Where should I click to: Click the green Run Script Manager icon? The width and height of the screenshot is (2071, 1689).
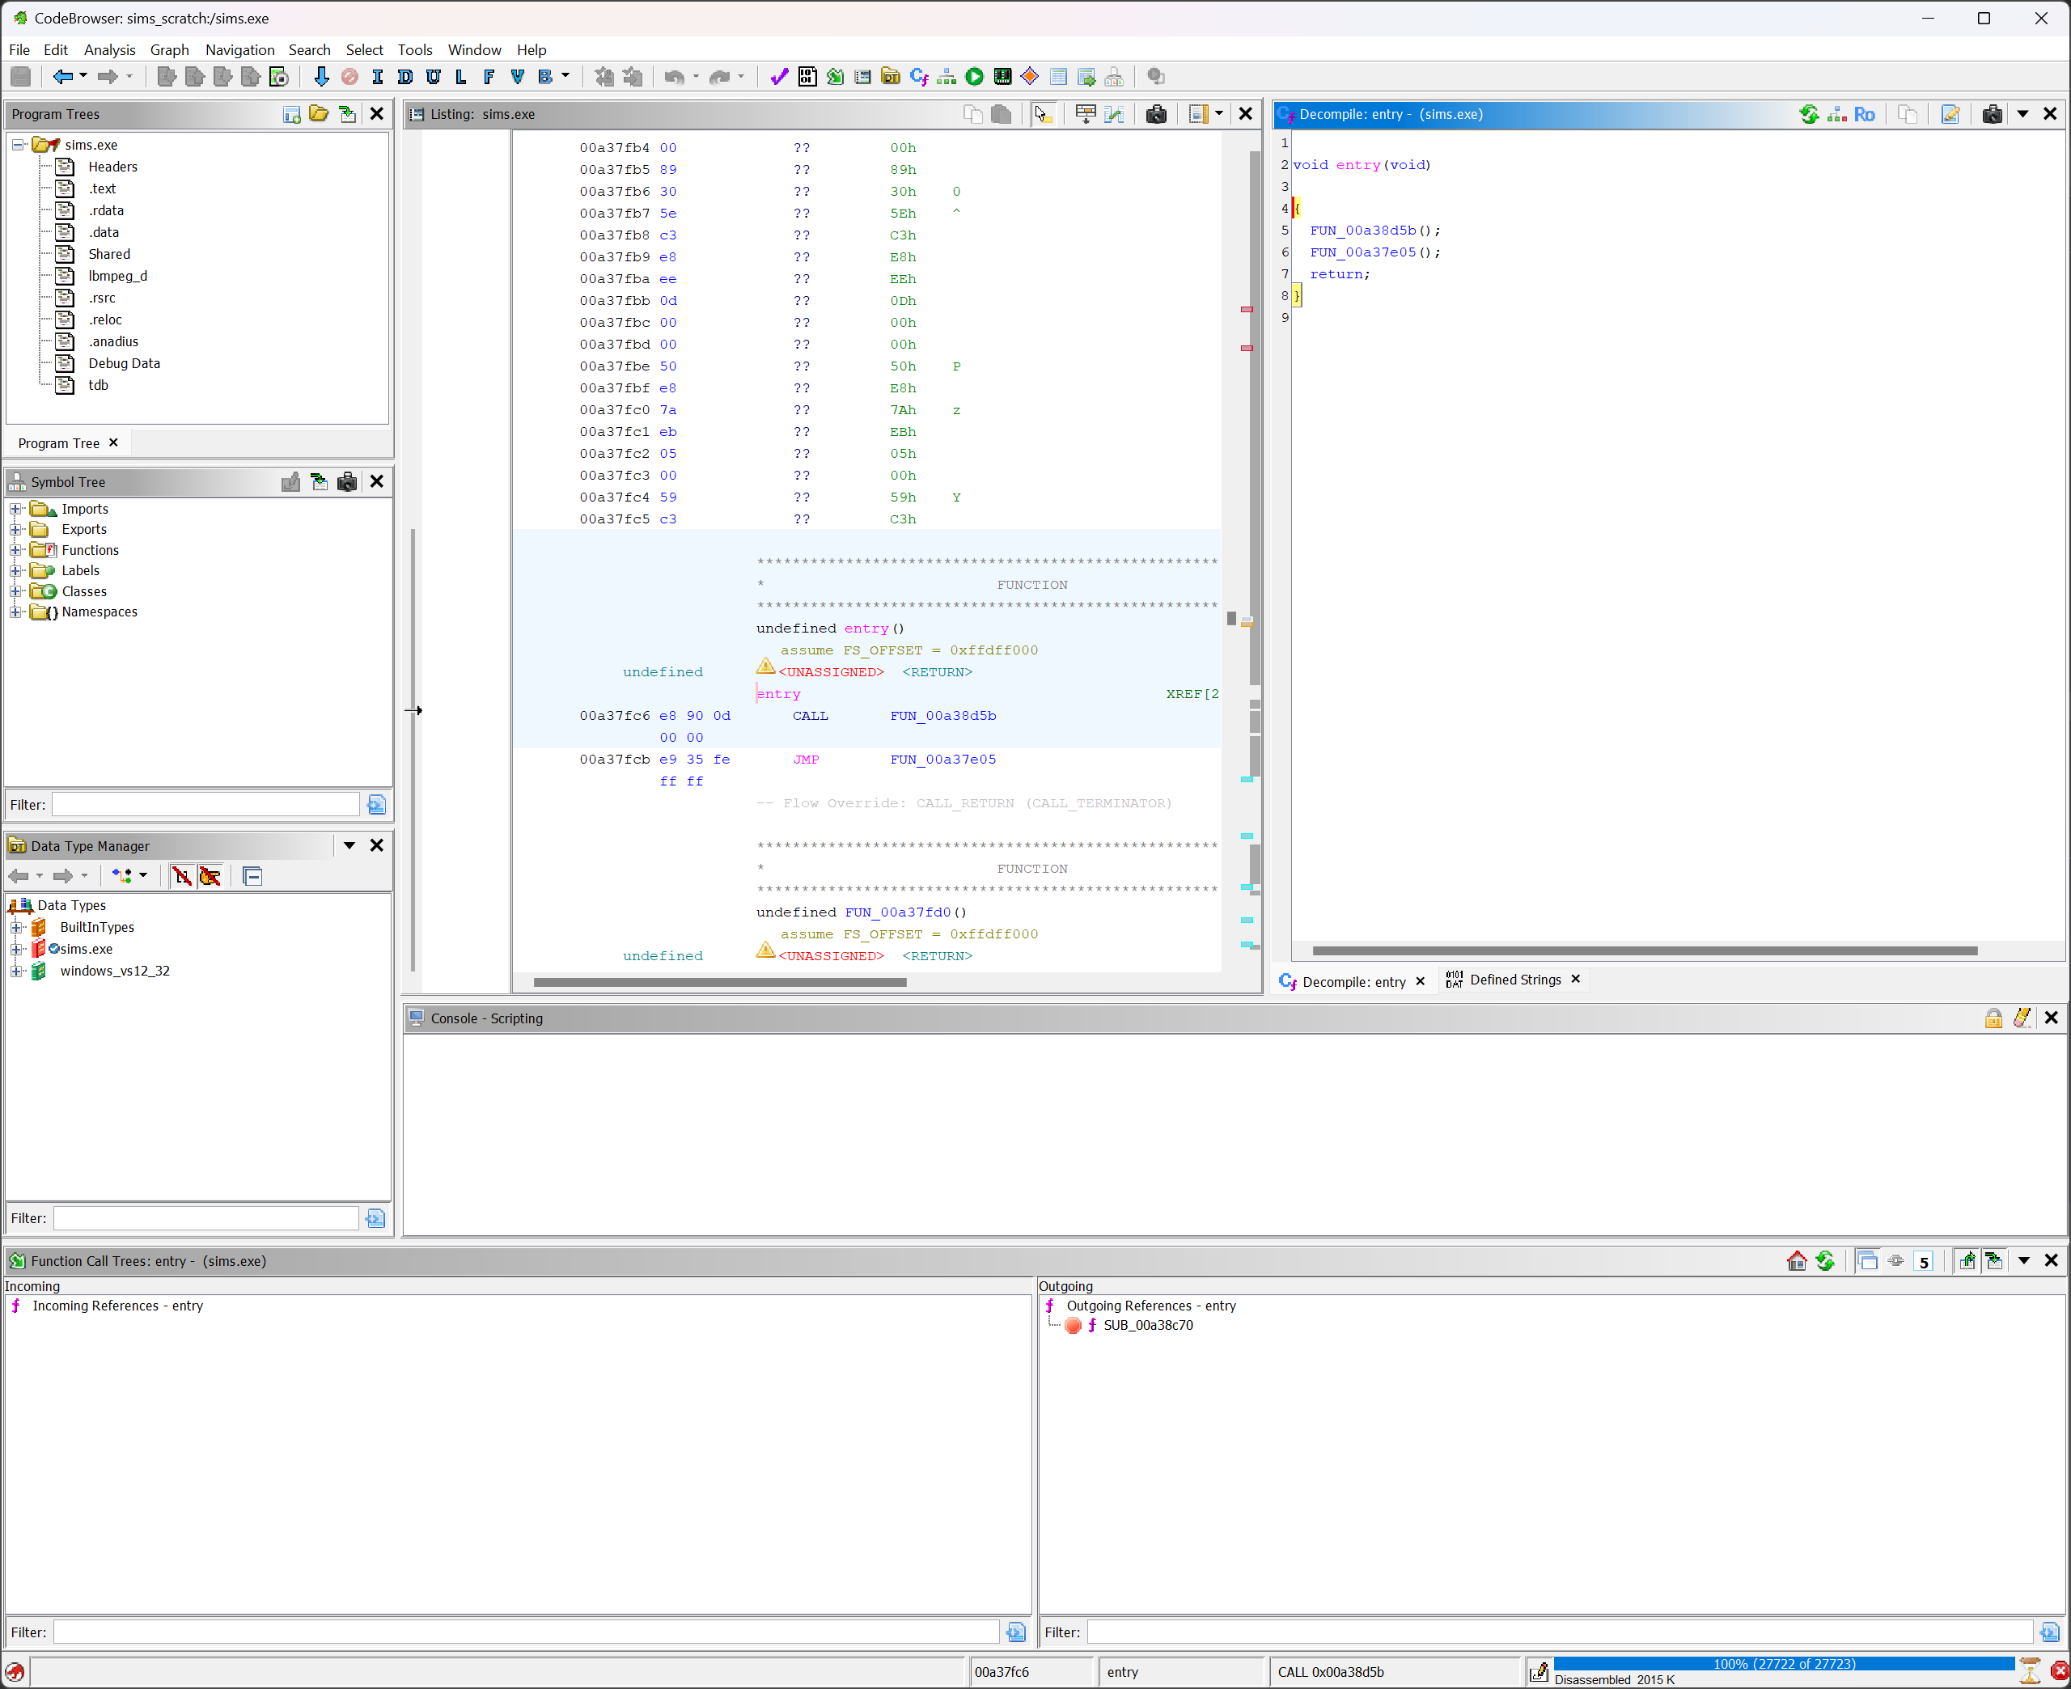coord(974,77)
